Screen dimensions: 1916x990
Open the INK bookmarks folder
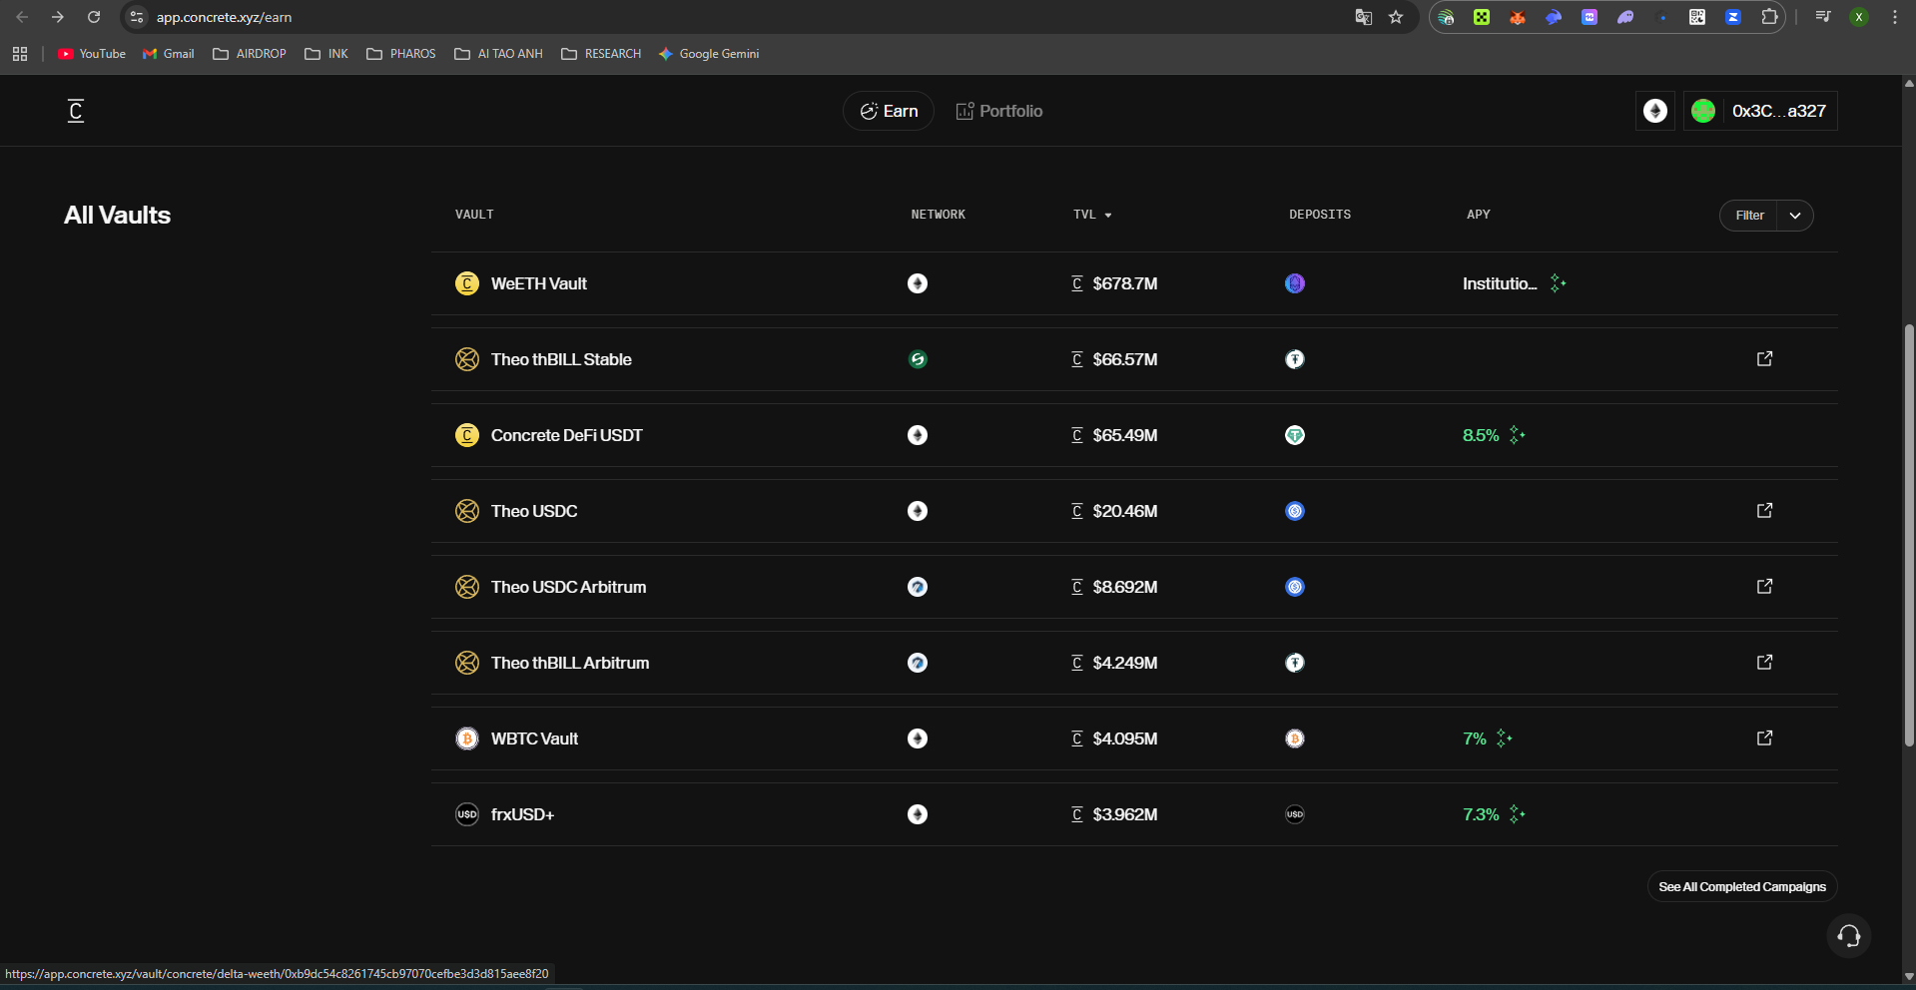coord(326,54)
